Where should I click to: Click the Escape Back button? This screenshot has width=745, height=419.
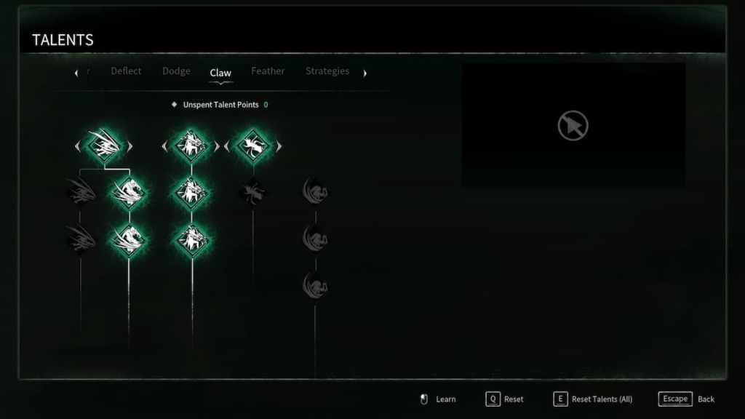(x=686, y=399)
